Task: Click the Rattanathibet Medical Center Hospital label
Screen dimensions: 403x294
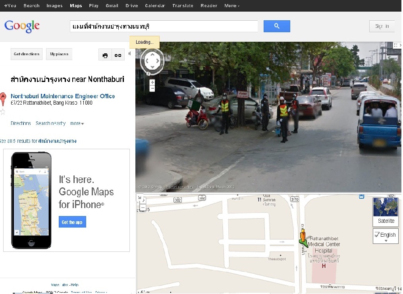Action: tap(324, 245)
